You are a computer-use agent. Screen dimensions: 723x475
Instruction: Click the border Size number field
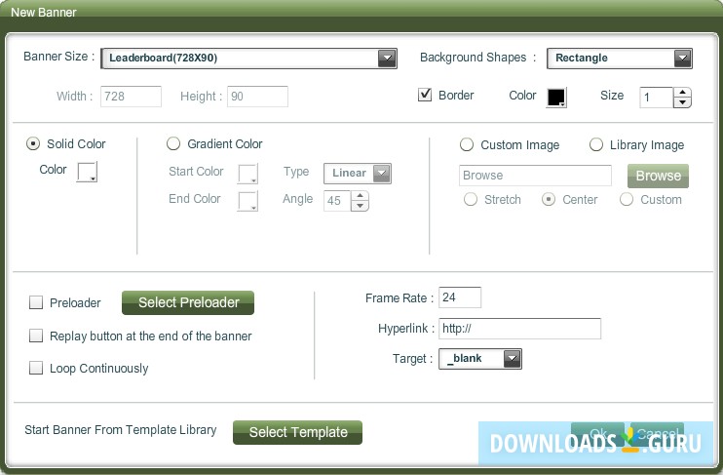657,98
